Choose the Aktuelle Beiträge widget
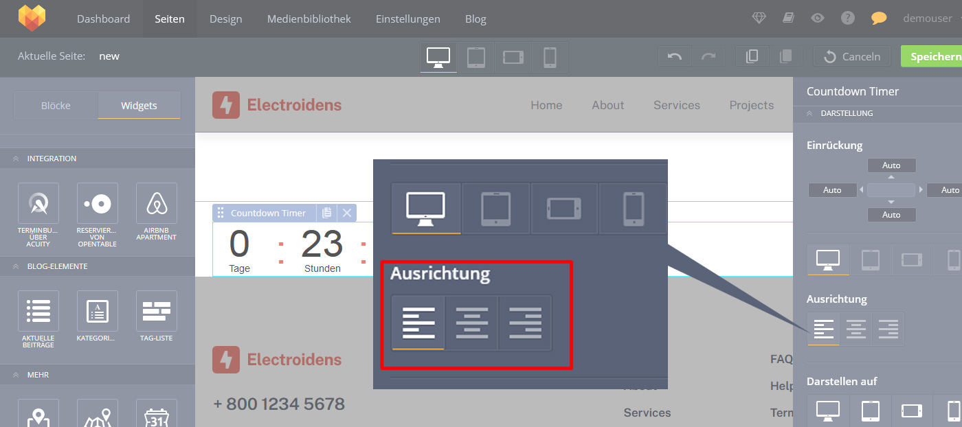This screenshot has height=427, width=962. [x=38, y=317]
